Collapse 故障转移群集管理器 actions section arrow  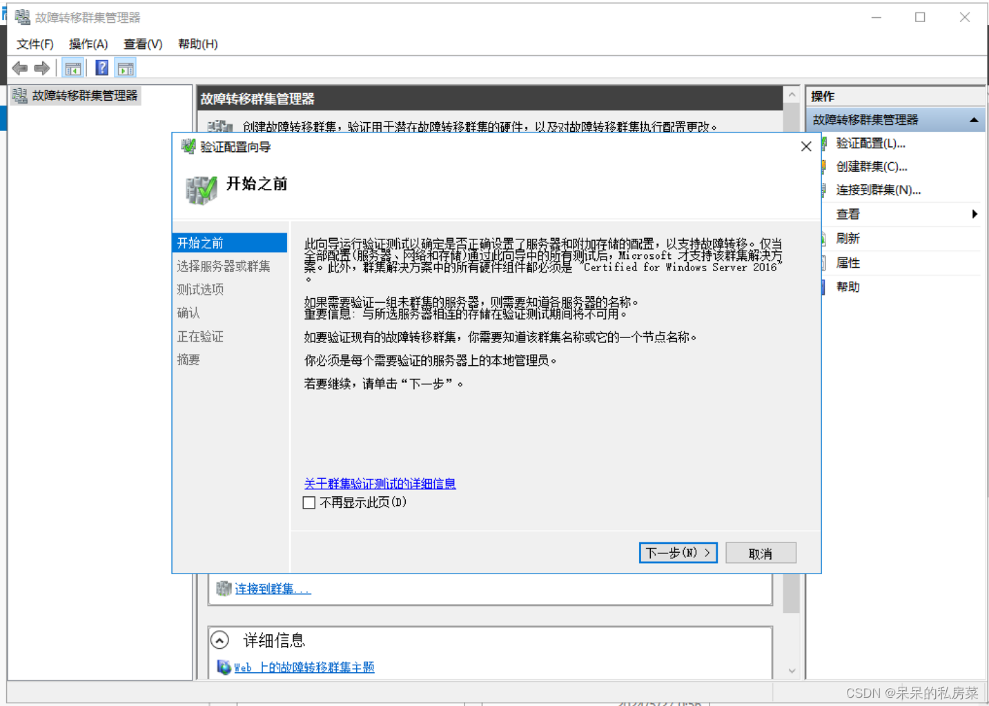pos(974,120)
